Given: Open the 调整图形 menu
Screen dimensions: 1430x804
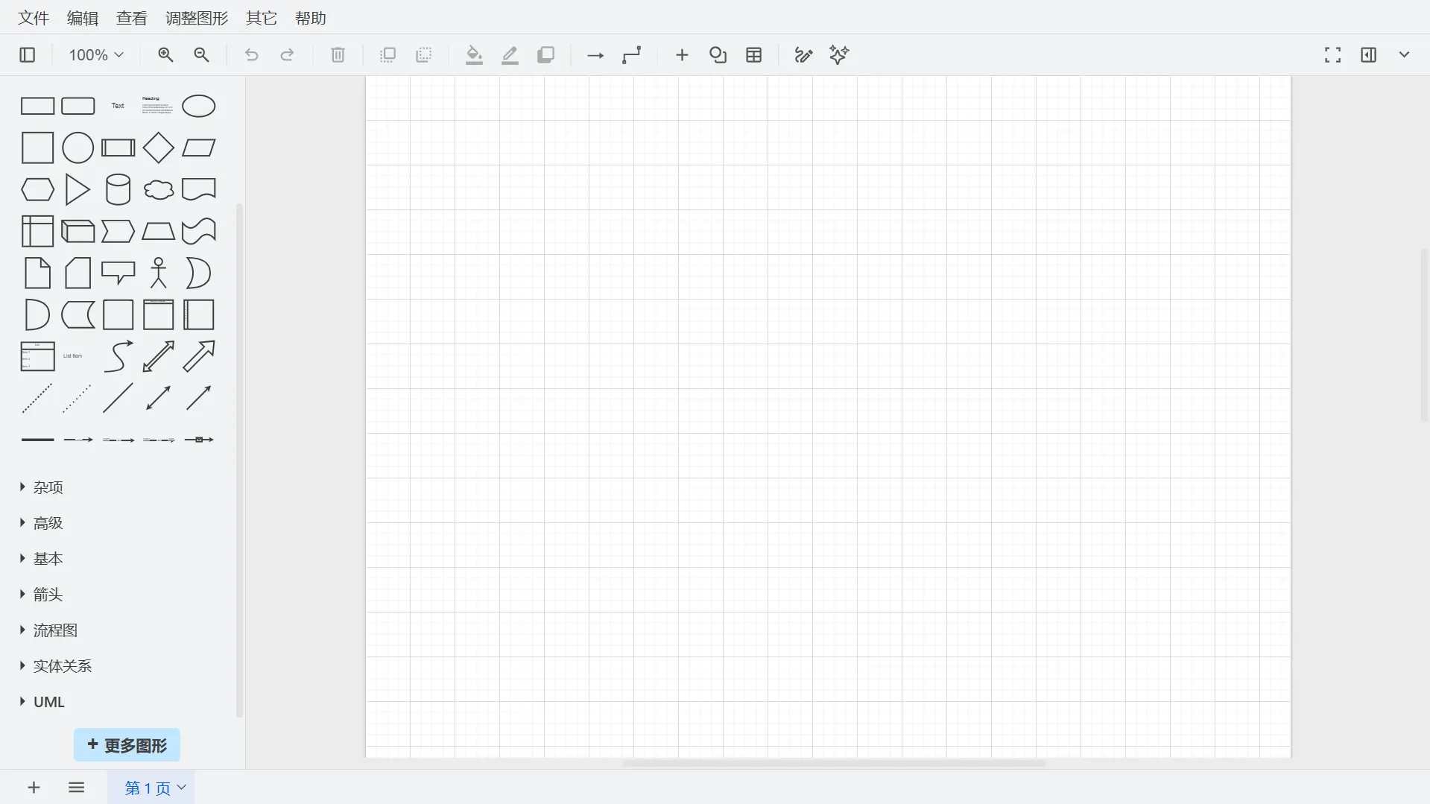Looking at the screenshot, I should (197, 18).
